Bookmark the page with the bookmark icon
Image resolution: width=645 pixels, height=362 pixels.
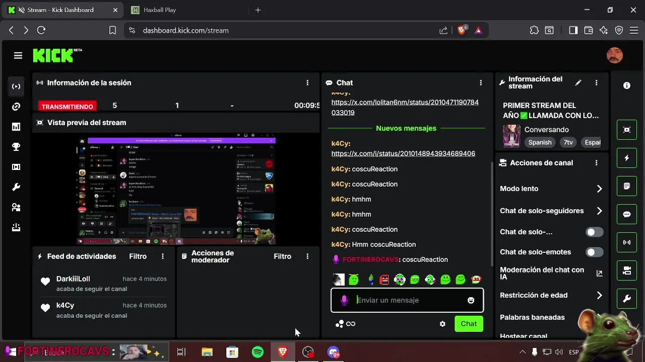pos(112,30)
